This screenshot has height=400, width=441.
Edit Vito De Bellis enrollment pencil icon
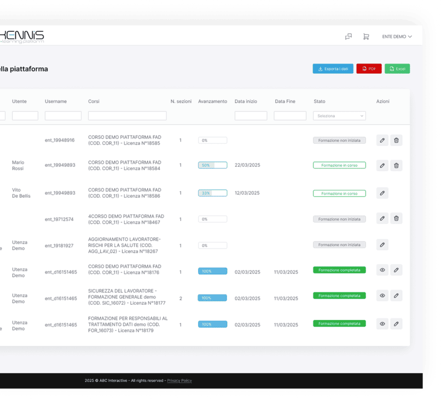[x=382, y=193]
